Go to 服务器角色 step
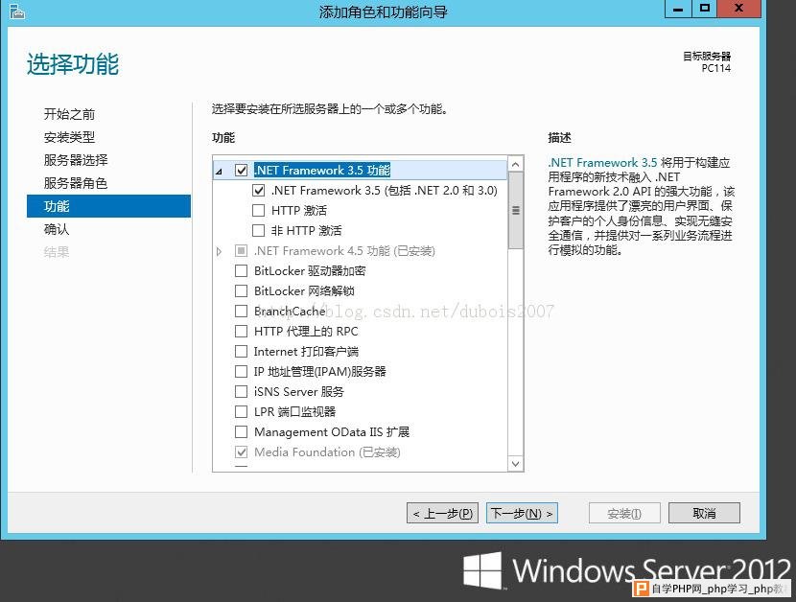The width and height of the screenshot is (796, 602). (x=76, y=183)
